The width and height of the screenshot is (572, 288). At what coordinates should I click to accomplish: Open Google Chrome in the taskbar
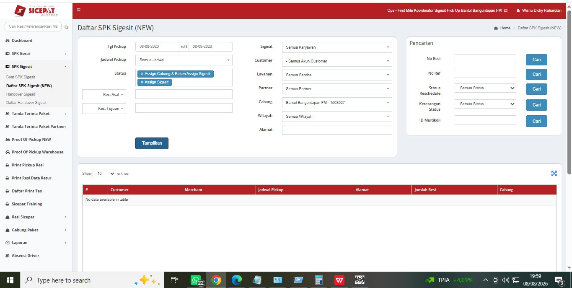pyautogui.click(x=216, y=280)
